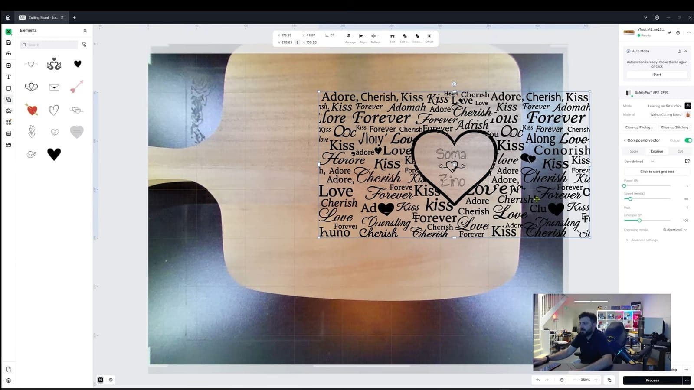
Task: Click the Process button
Action: tap(652, 380)
